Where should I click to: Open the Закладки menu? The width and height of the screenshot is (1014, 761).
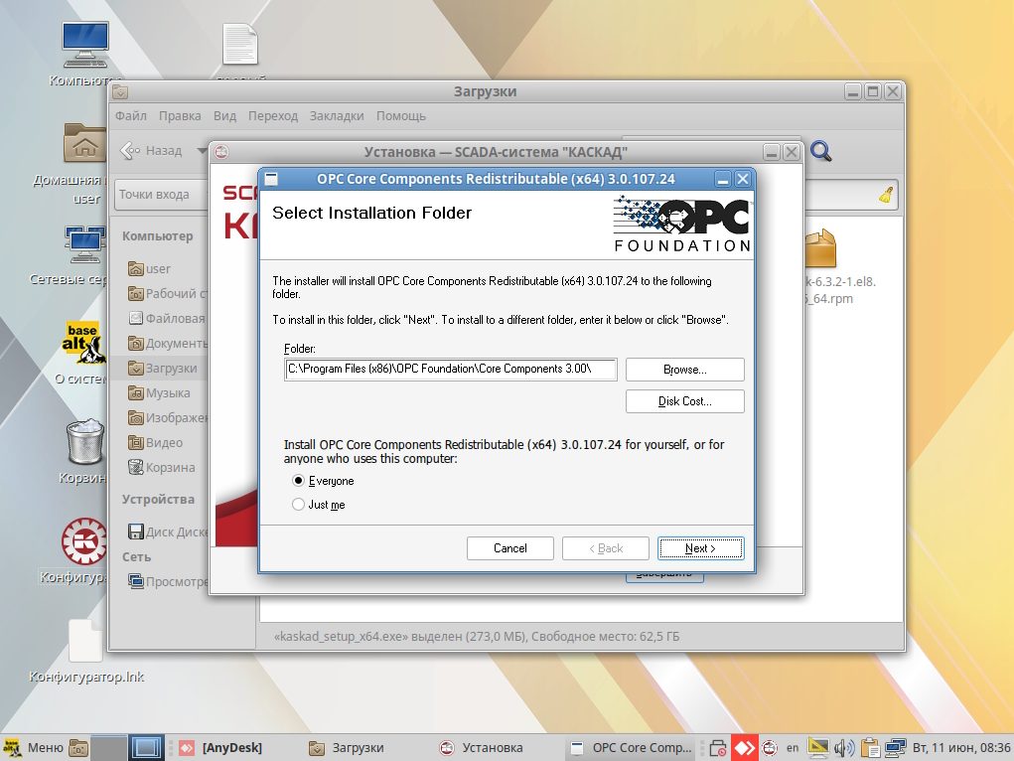(x=337, y=116)
